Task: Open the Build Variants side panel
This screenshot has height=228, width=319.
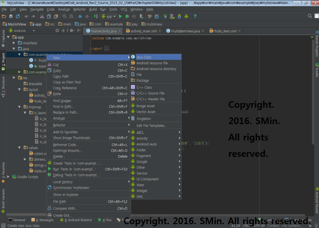Action: [x=3, y=201]
